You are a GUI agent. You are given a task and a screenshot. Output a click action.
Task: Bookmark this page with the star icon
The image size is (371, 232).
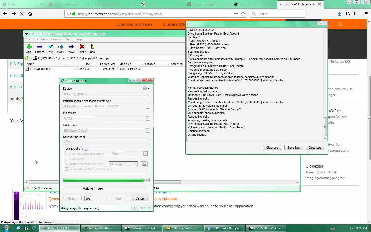pos(243,14)
